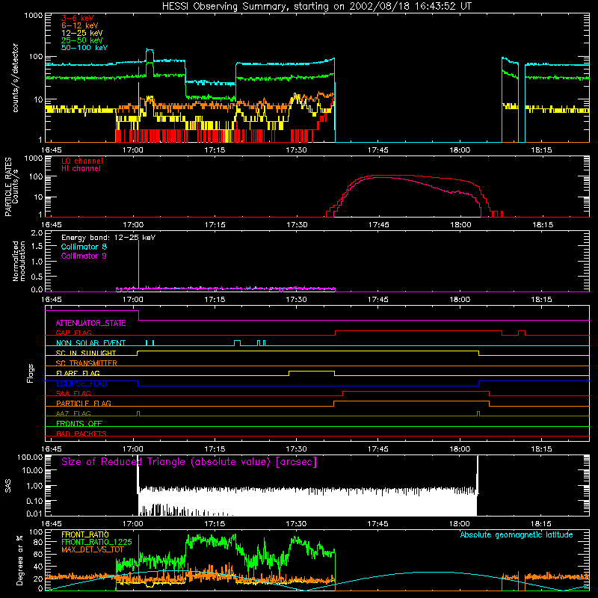Click the 17:30 tick in the Flags panel
The height and width of the screenshot is (598, 598).
click(x=296, y=449)
